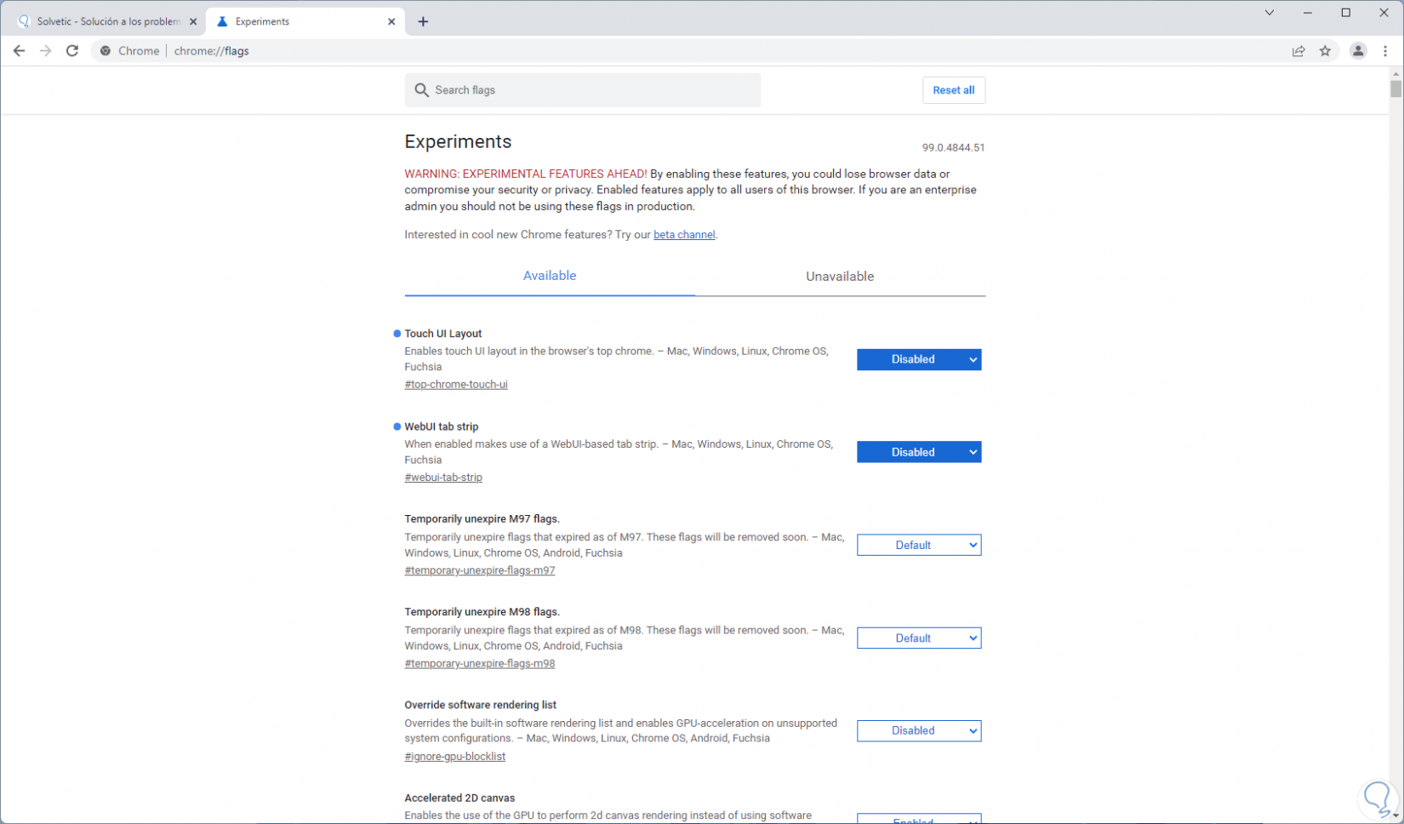Open the Touch UI Layout dropdown
This screenshot has height=824, width=1404.
coord(918,360)
